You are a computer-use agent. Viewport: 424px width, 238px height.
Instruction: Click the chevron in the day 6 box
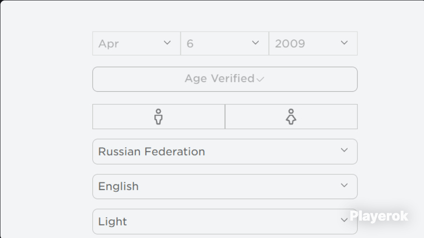point(255,43)
